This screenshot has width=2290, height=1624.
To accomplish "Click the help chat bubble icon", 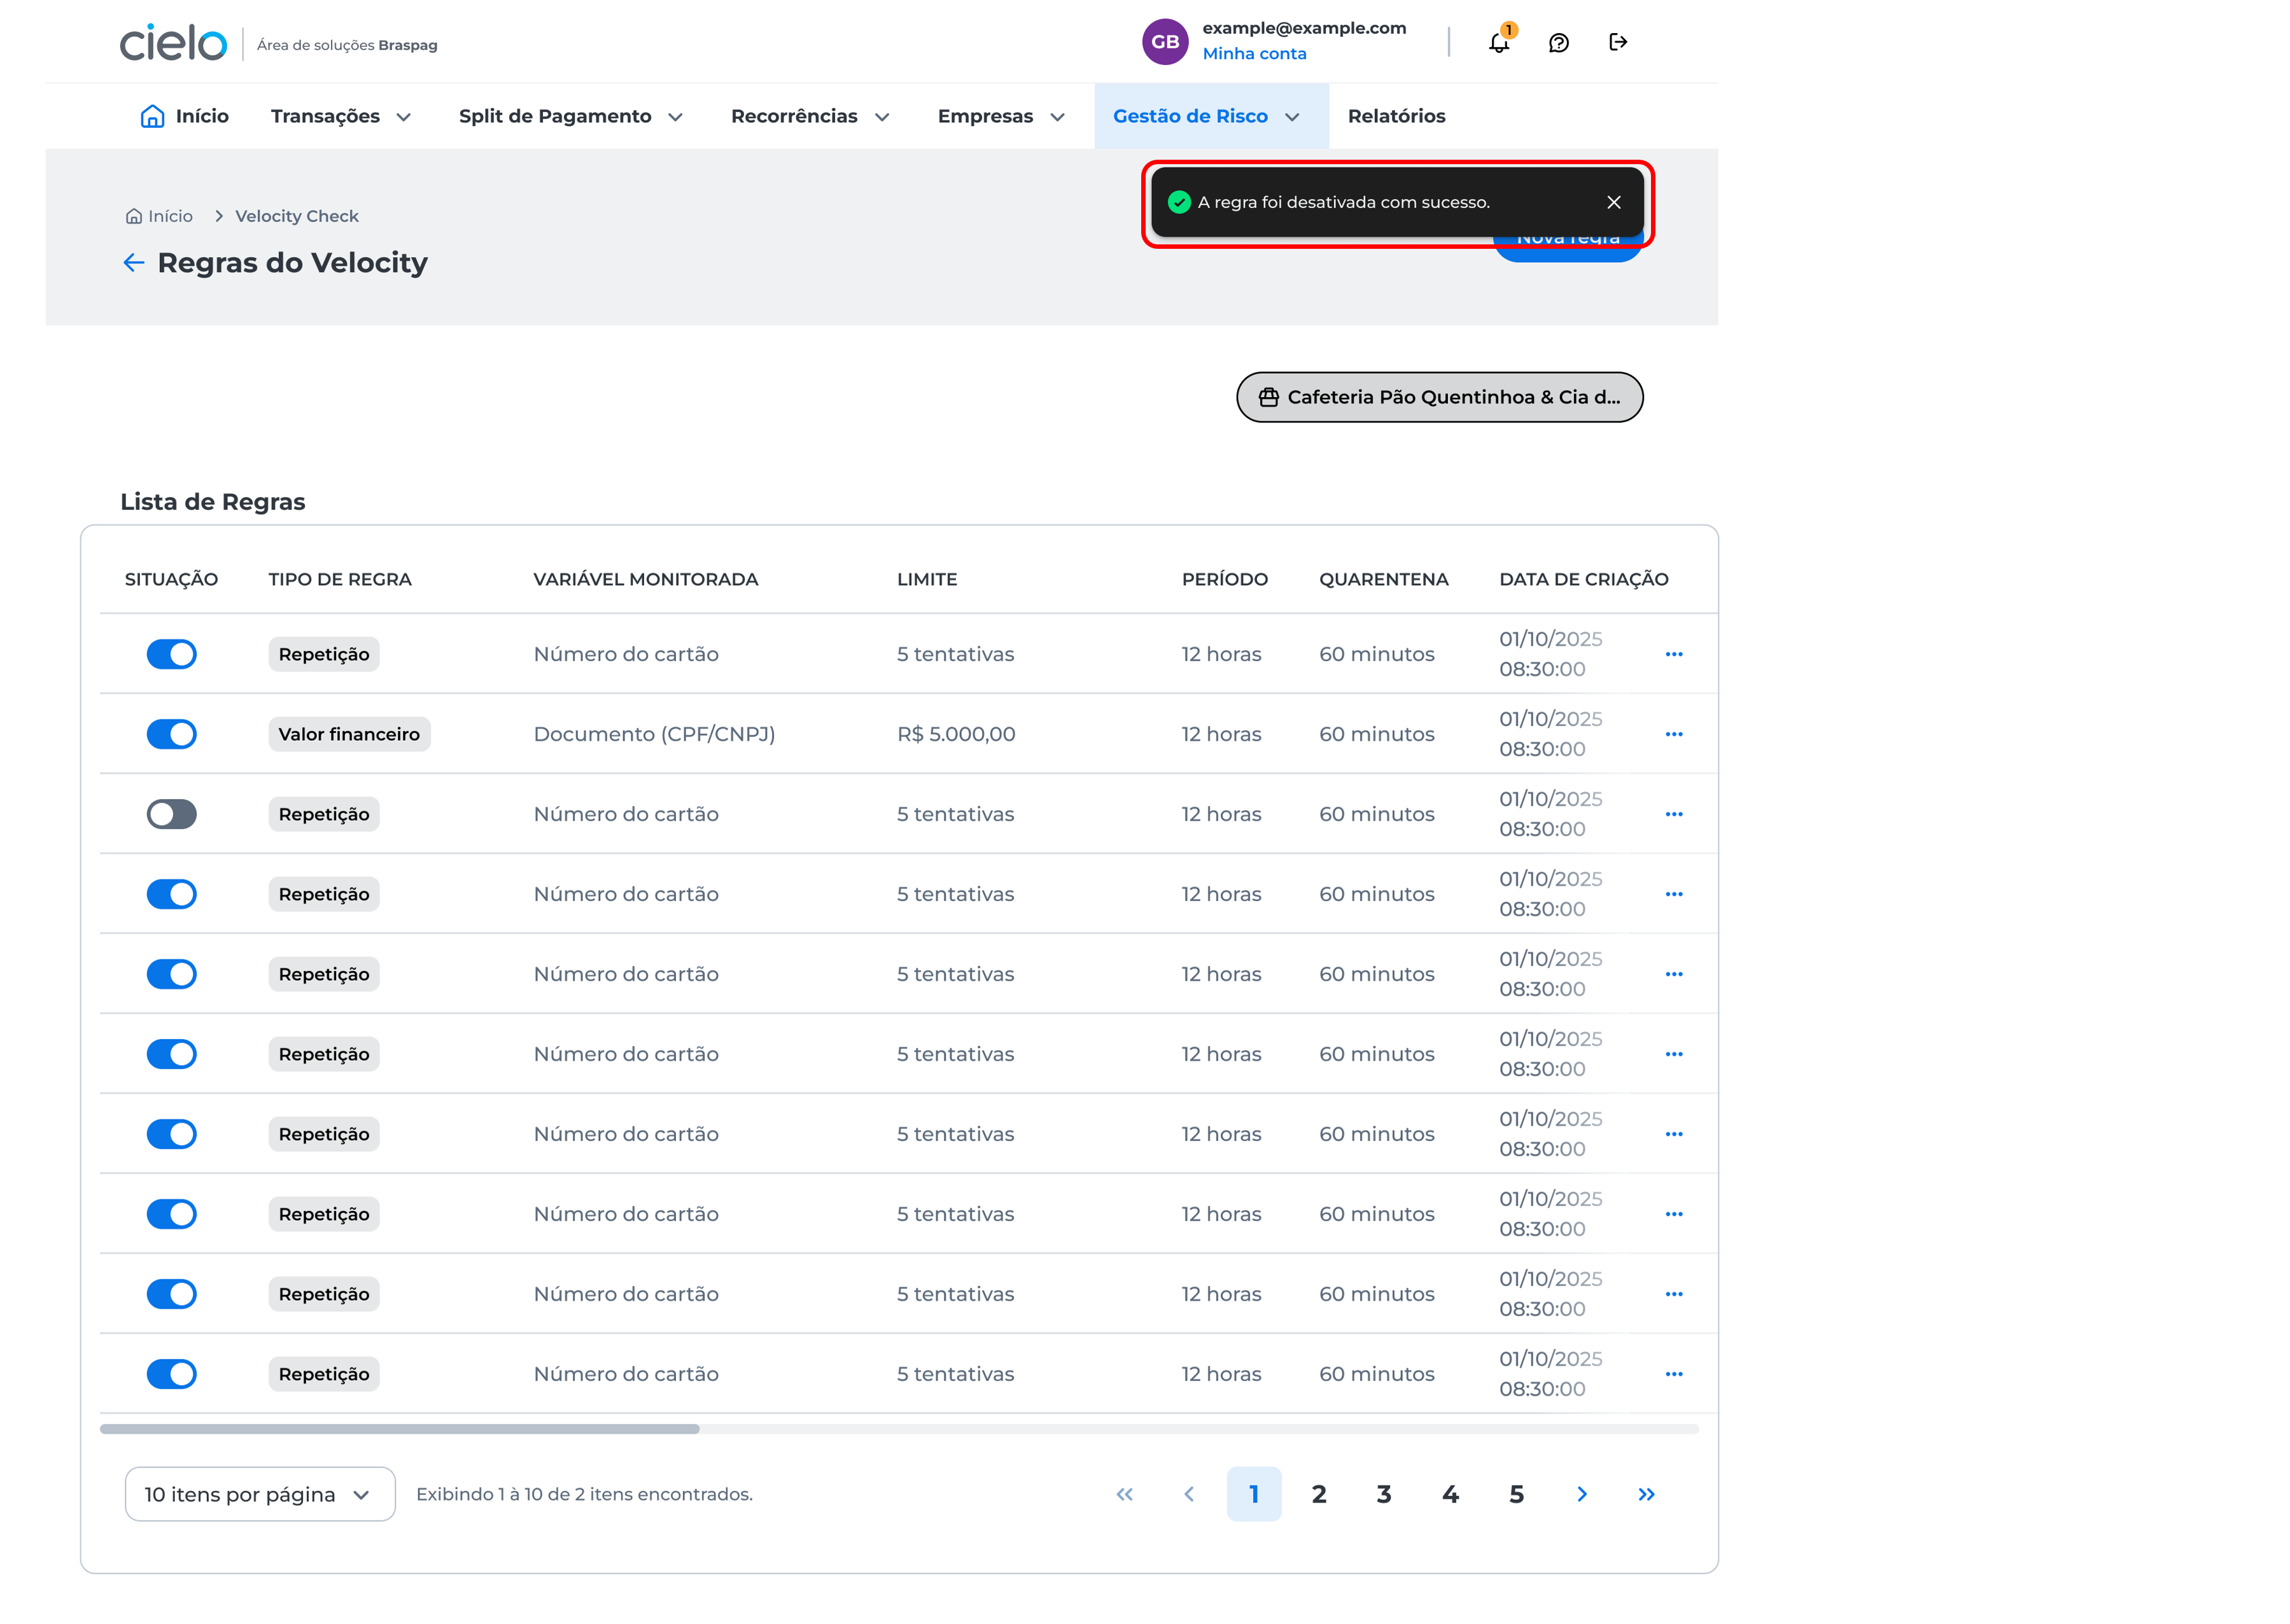I will click(1558, 43).
